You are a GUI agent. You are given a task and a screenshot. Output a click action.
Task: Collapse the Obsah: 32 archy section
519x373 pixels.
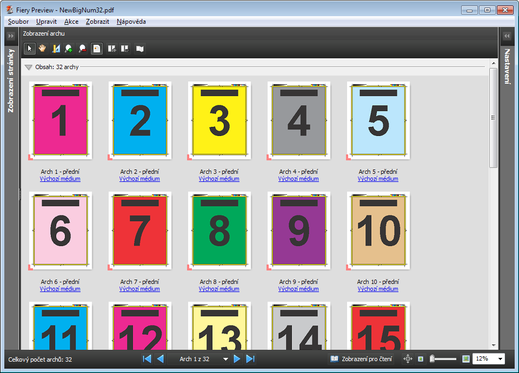[29, 67]
